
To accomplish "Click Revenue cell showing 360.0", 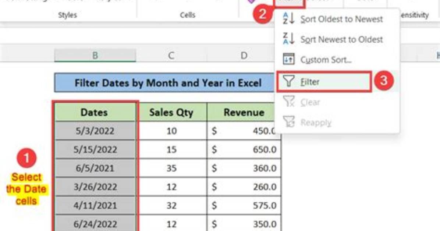I will coord(244,168).
